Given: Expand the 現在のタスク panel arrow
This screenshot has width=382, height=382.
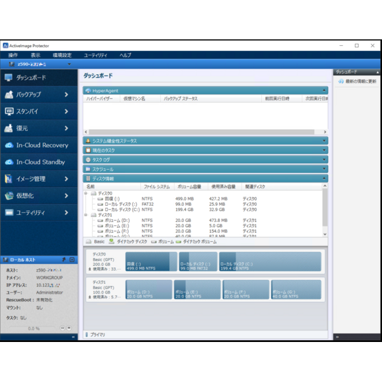Looking at the screenshot, I should point(324,150).
